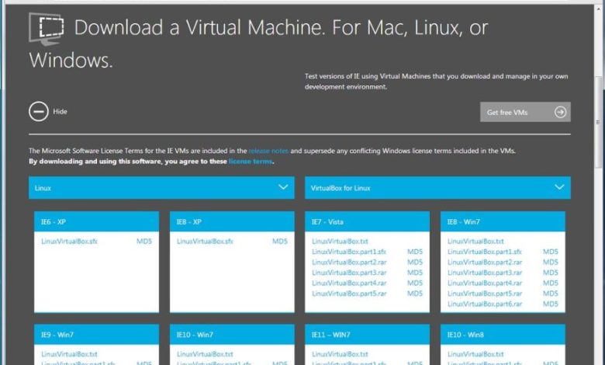
Task: Download LinuxVirtualBox.part2.rar in IE7 - Vista card
Action: [x=349, y=262]
